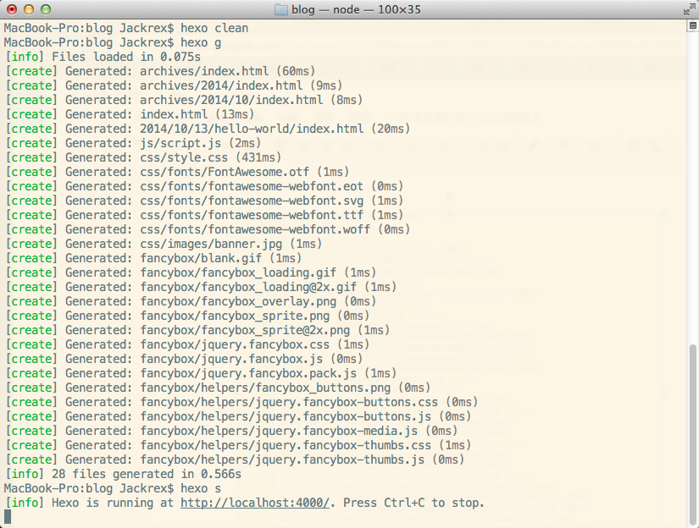Click 'fancybox_sprite@2x.png' entry

[x=275, y=330]
